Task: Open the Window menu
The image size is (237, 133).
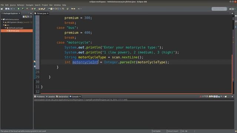Action: (x=57, y=5)
